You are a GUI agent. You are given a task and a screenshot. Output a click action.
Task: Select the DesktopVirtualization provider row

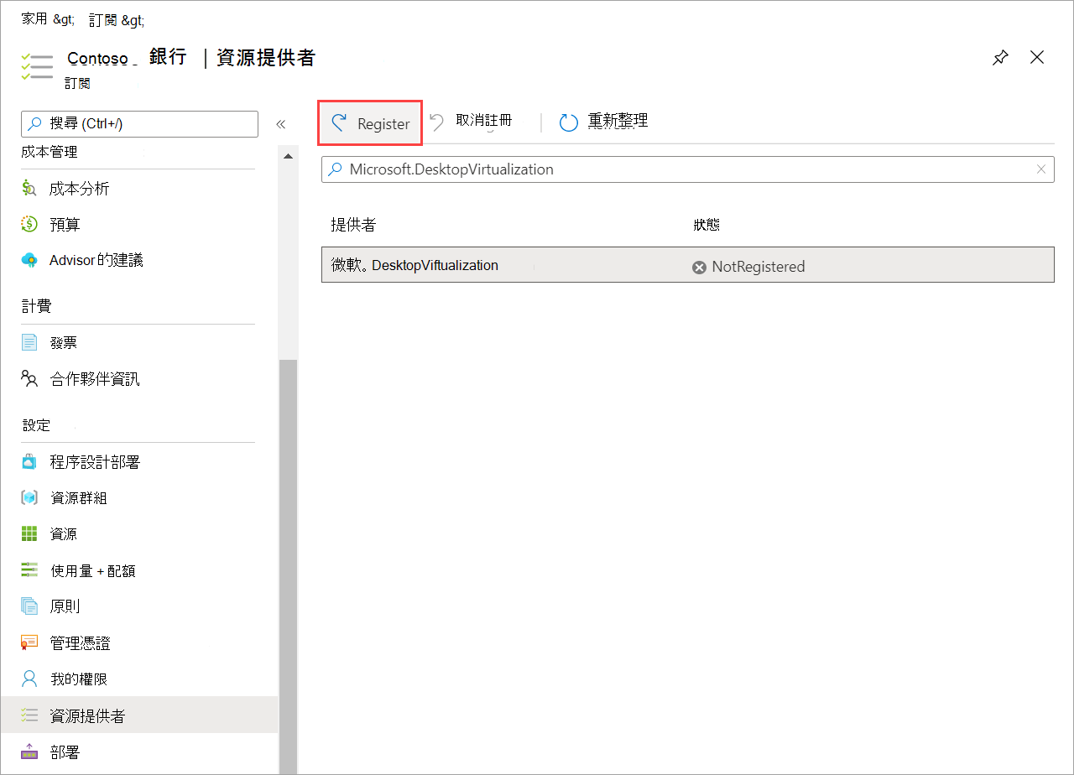tap(688, 265)
